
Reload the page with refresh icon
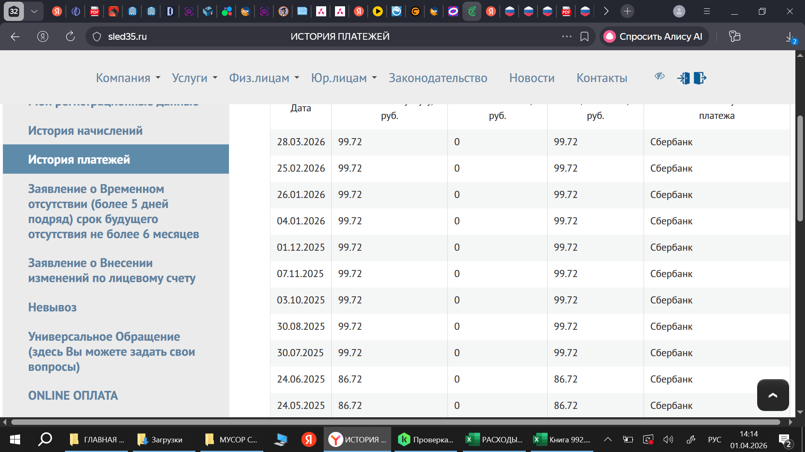(x=70, y=37)
